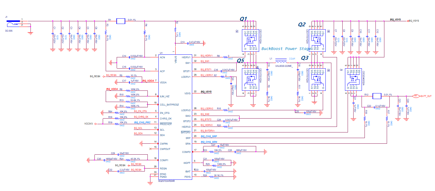435x191 pixels.
Task: Select the C1 capacitor symbol
Action: (52, 34)
